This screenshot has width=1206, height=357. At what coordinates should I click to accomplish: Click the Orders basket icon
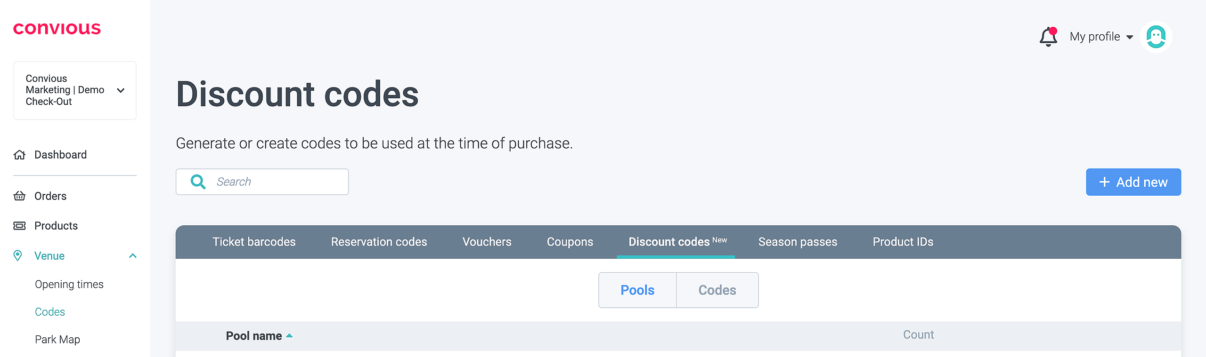19,196
